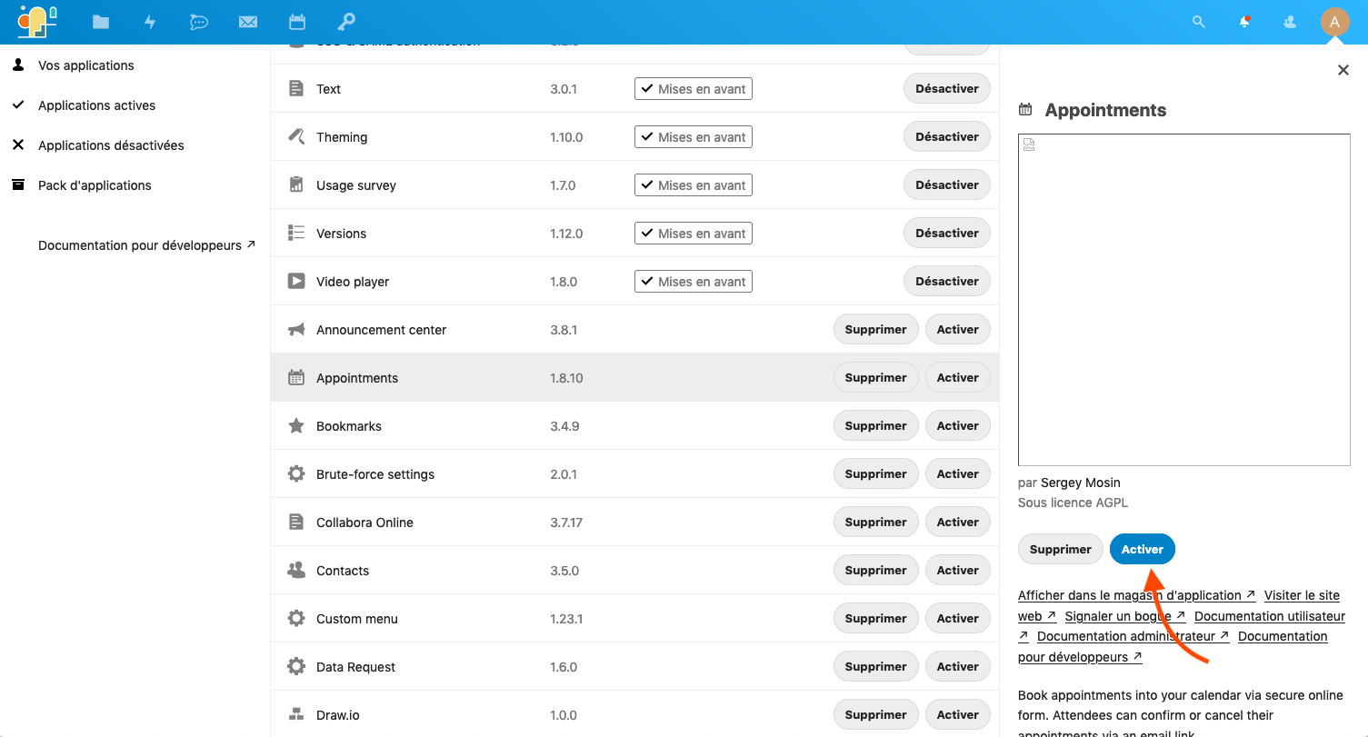
Task: Remove Appointments from the list row
Action: [x=876, y=377]
